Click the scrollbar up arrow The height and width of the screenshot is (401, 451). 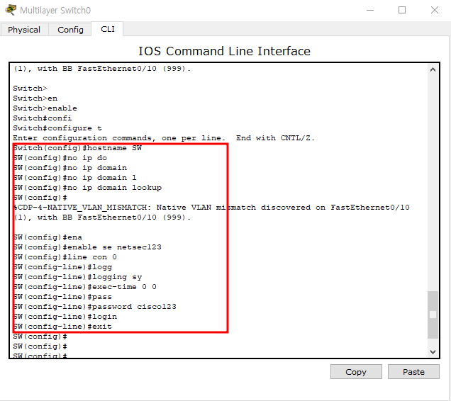433,69
